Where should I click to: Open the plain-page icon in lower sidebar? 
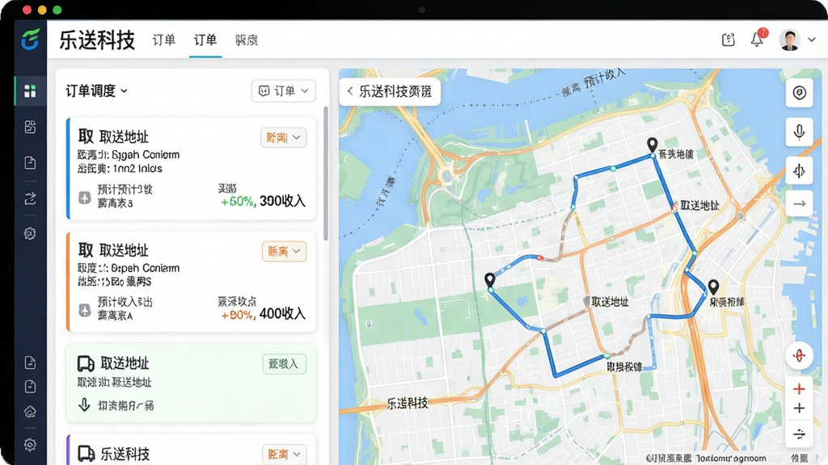30,387
